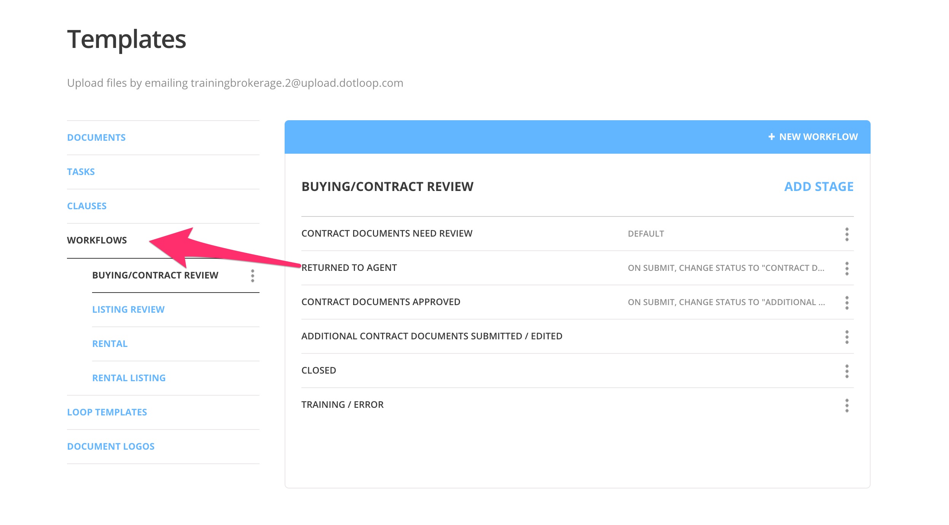Open menu for ADDITIONAL CONTRACT DOCUMENTS SUBMITTED stage
949x525 pixels.
(847, 338)
